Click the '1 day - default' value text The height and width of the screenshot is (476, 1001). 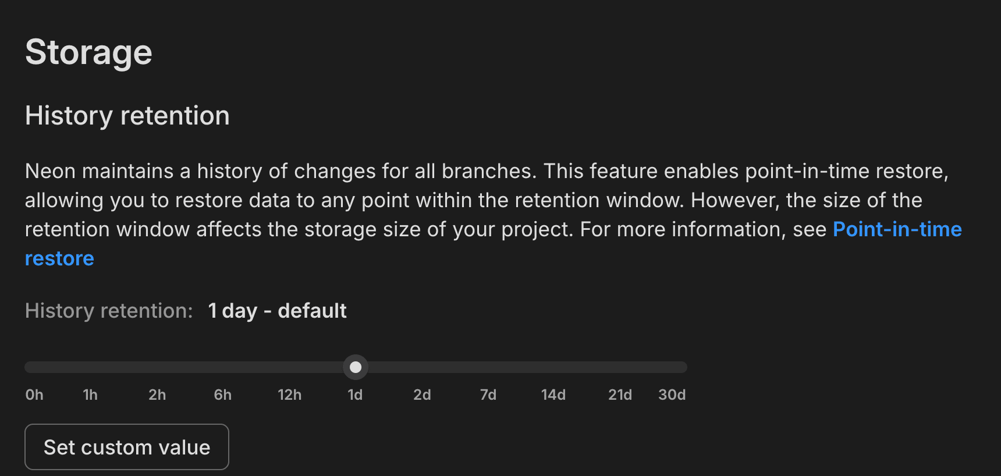[x=277, y=311]
